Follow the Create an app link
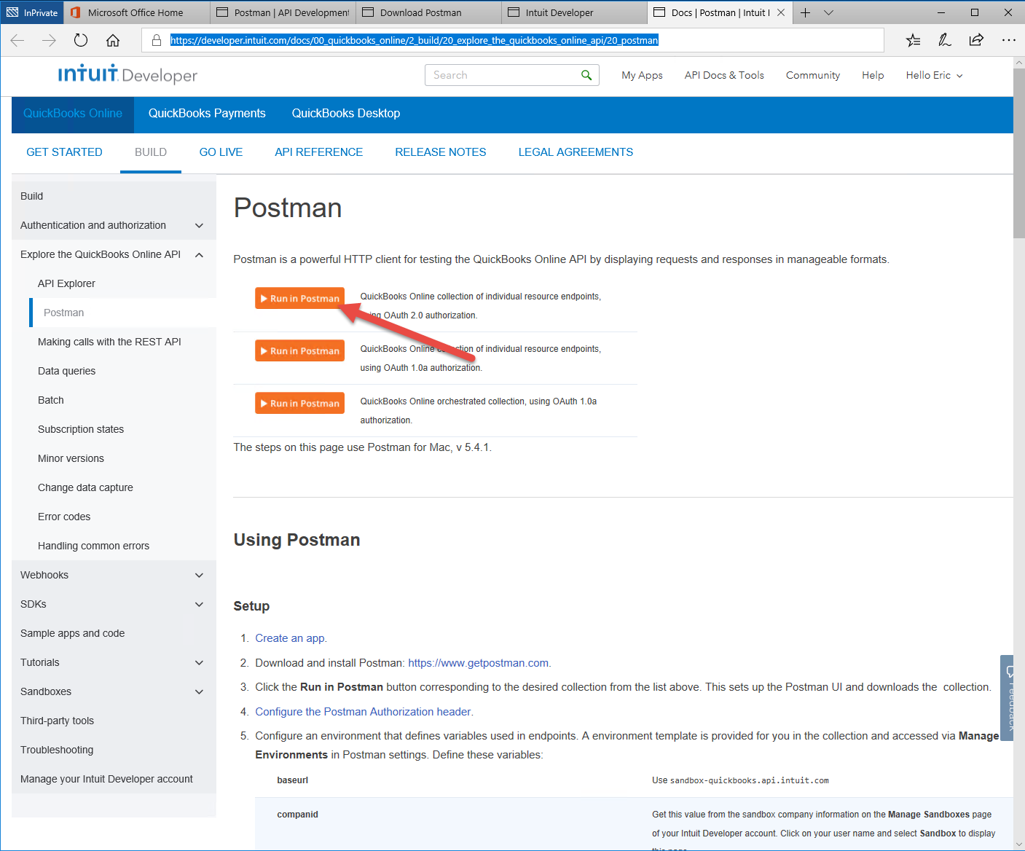This screenshot has height=851, width=1025. (291, 638)
